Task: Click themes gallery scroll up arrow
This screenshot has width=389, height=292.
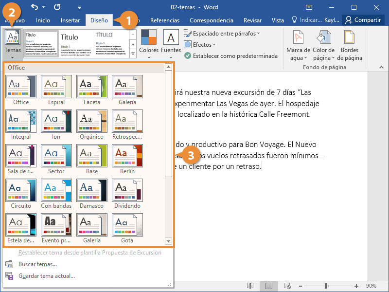Action: (x=168, y=67)
